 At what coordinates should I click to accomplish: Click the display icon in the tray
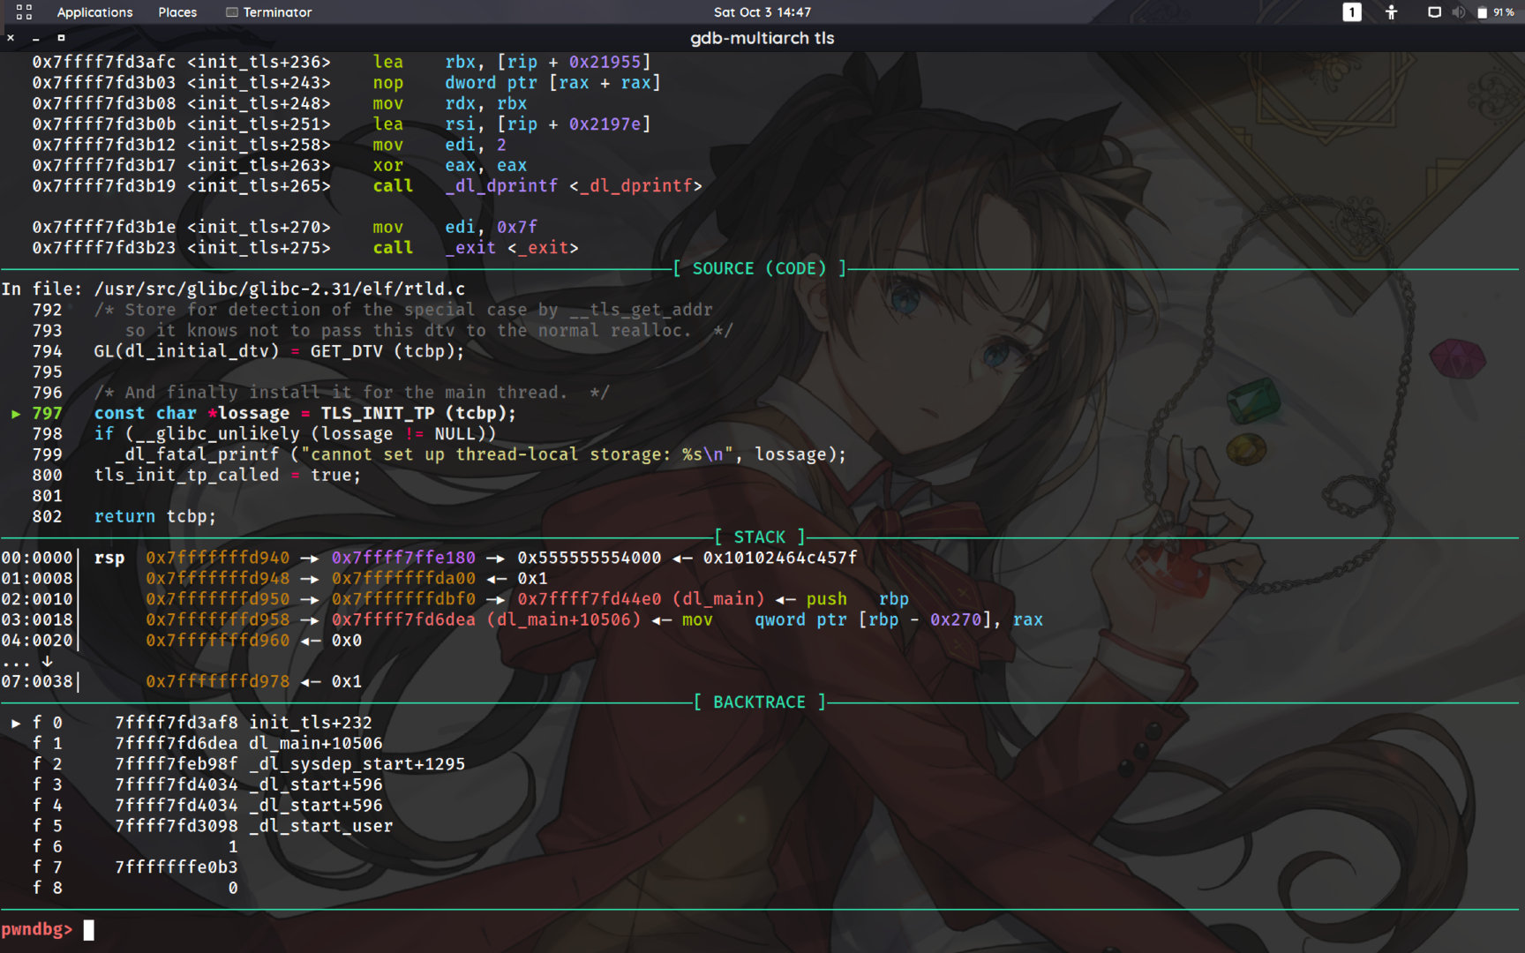point(1434,12)
